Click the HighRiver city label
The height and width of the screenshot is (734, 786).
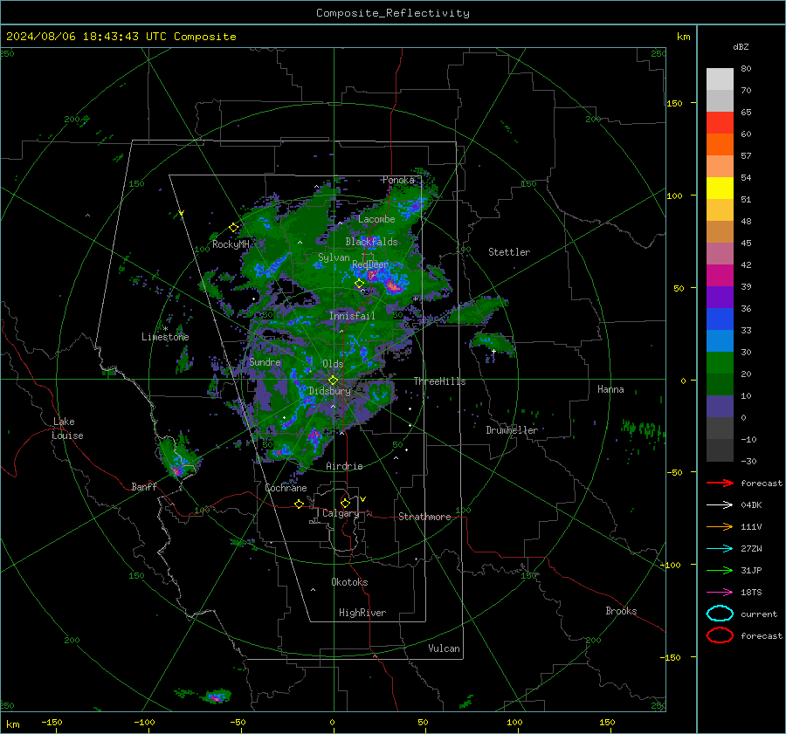coord(362,613)
